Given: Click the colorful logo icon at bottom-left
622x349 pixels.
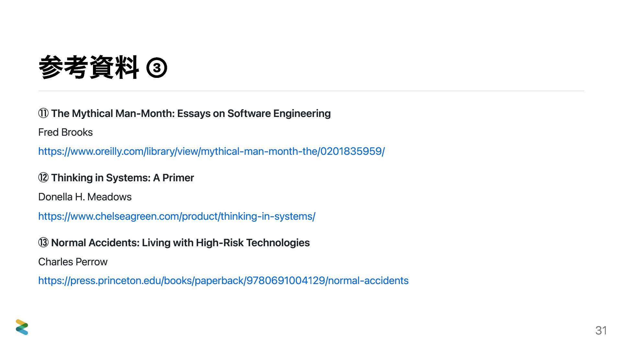Looking at the screenshot, I should click(22, 327).
